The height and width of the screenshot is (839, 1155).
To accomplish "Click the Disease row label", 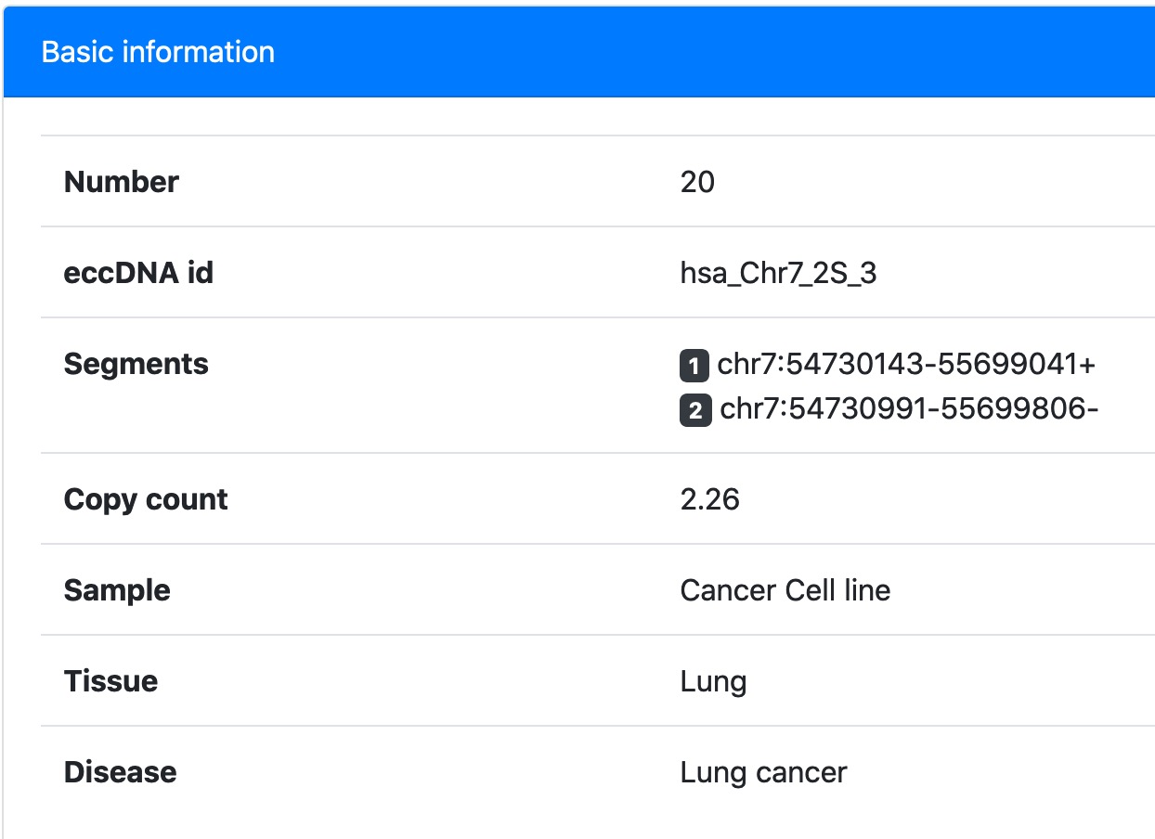I will (120, 772).
